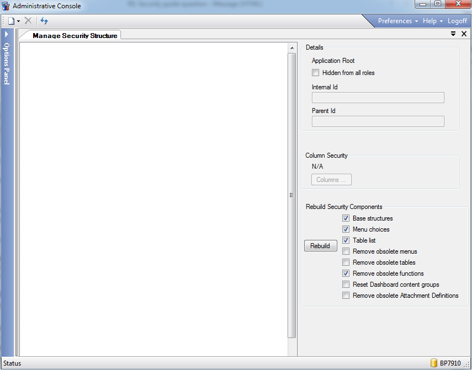Click the Delete X toolbar icon
The image size is (472, 370).
point(28,21)
